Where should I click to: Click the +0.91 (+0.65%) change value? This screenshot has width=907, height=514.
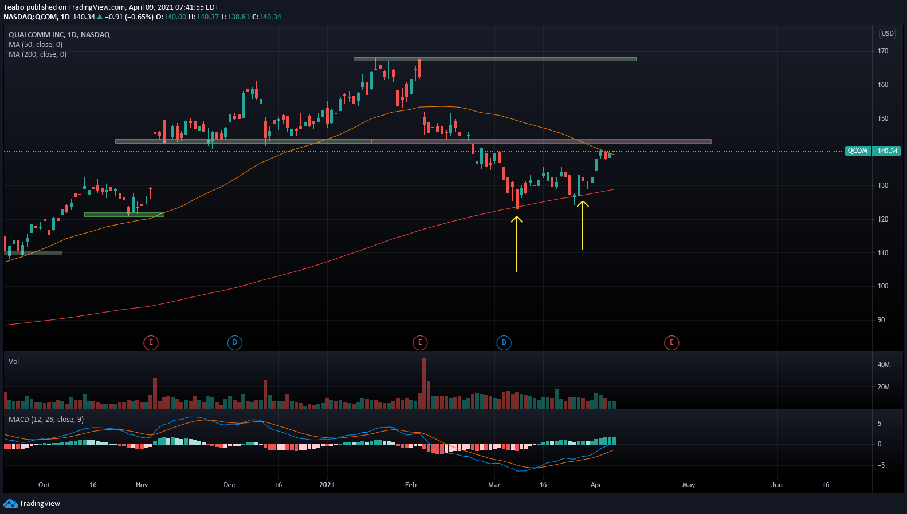tap(129, 17)
